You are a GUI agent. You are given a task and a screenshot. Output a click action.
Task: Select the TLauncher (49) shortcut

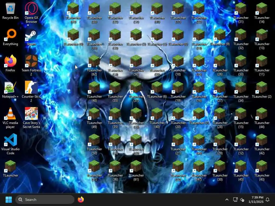(94, 118)
